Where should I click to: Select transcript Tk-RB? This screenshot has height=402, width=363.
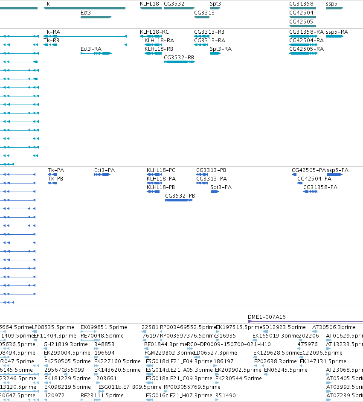coord(85,45)
